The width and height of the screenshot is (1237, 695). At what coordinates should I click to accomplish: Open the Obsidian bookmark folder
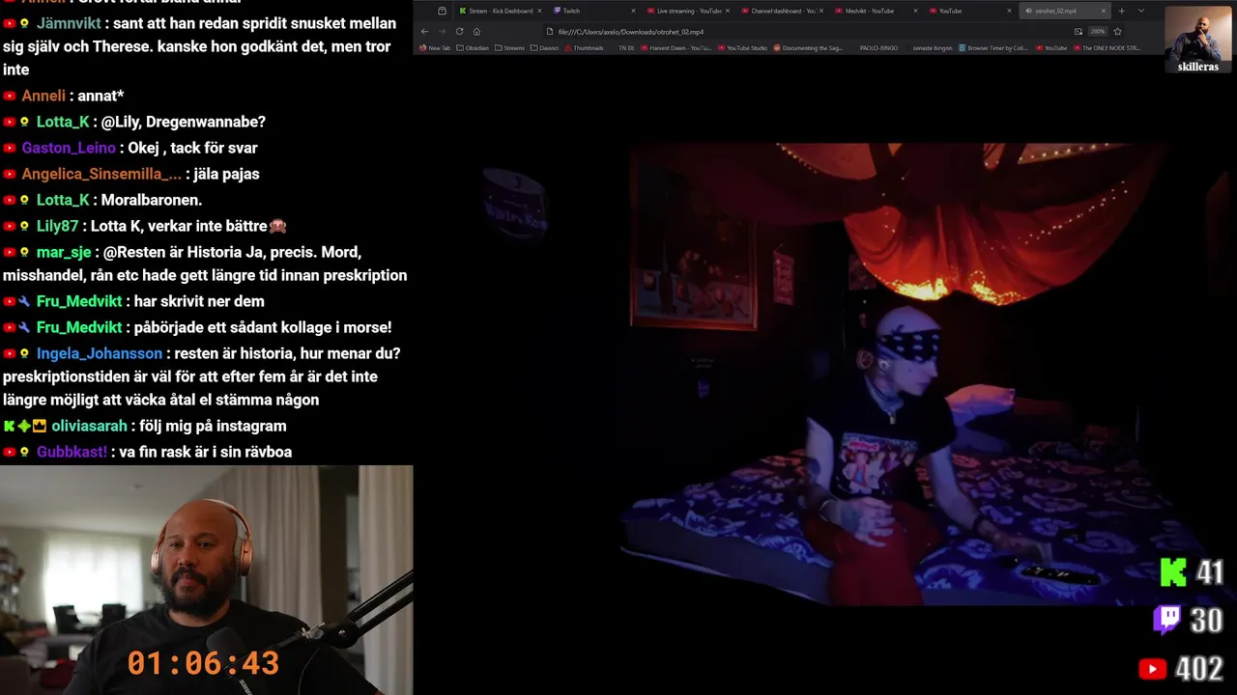click(473, 47)
